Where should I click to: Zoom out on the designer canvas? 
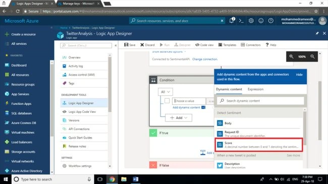tap(312, 56)
